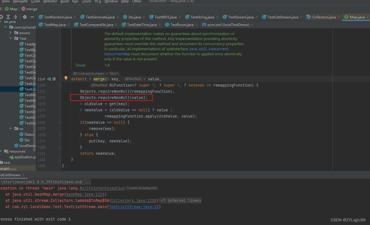
Task: Click the Map interface icon in breadcrumb
Action: (7, 9)
